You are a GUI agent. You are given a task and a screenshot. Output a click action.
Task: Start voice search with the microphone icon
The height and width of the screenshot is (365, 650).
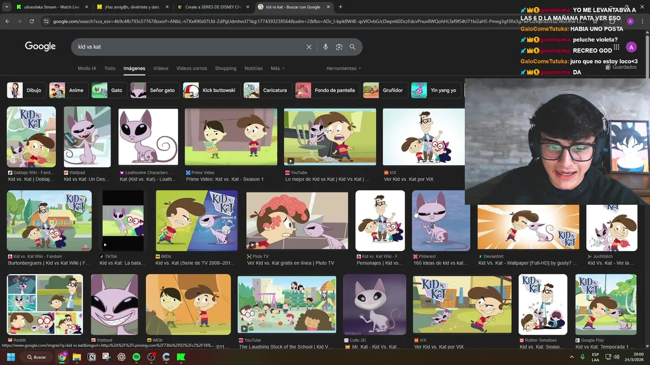click(x=326, y=47)
